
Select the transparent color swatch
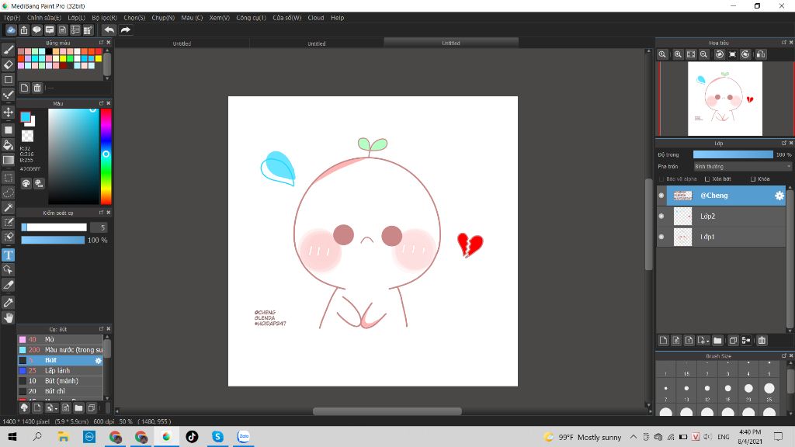pos(27,136)
